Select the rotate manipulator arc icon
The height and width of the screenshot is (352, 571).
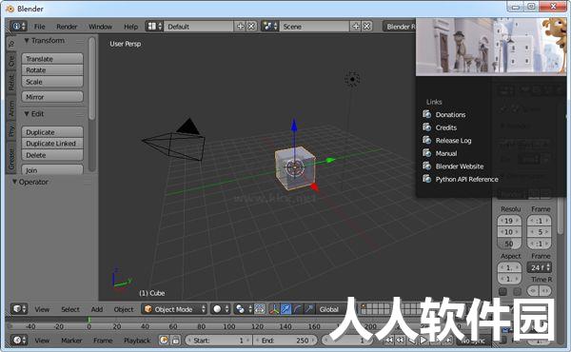click(298, 309)
